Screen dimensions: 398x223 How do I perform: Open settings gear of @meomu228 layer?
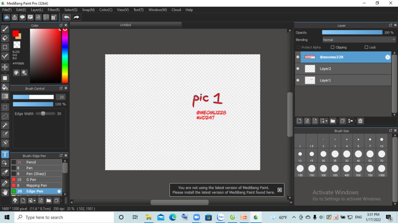[x=388, y=57]
